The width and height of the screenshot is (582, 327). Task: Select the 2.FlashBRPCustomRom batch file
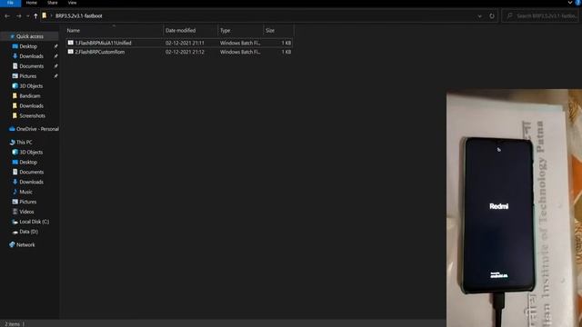pos(179,52)
